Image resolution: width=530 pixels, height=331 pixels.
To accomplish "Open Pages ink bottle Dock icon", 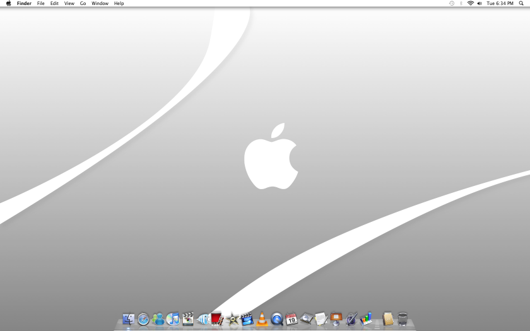I will click(x=351, y=319).
